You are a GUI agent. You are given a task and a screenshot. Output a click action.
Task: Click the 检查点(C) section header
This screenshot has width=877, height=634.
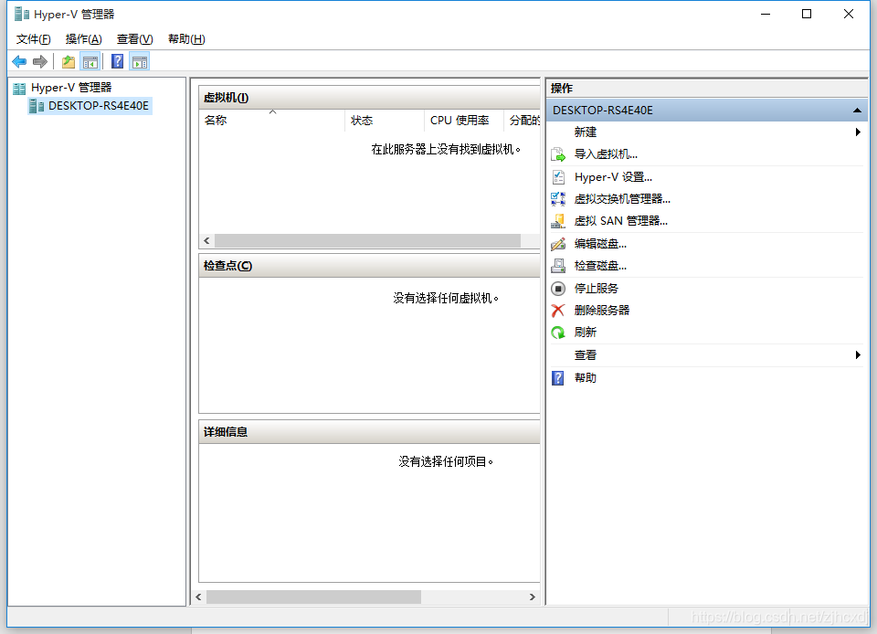point(369,266)
